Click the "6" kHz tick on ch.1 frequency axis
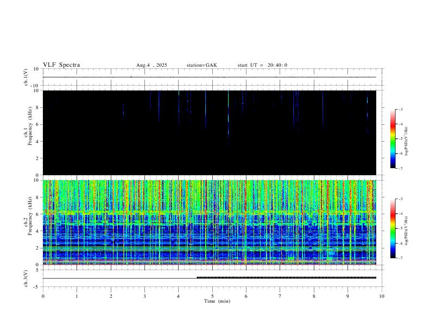 pos(38,124)
